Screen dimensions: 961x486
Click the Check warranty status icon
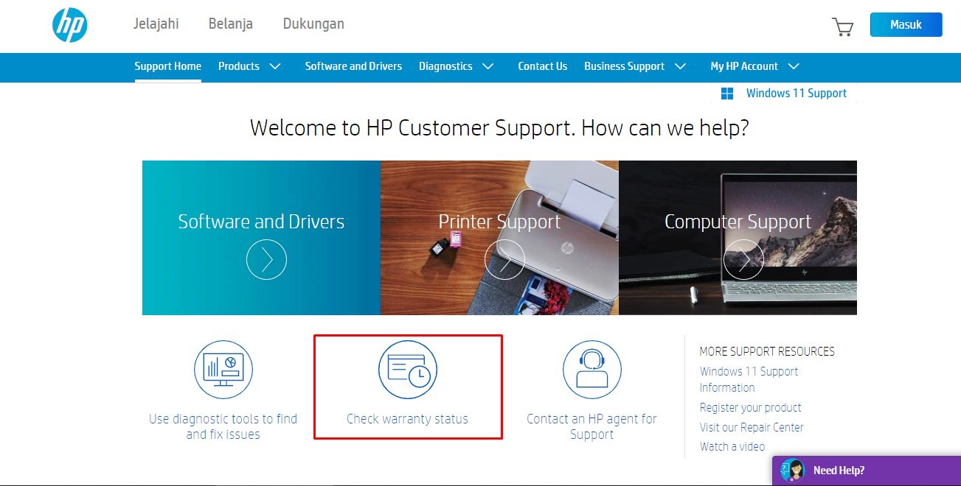pos(408,370)
